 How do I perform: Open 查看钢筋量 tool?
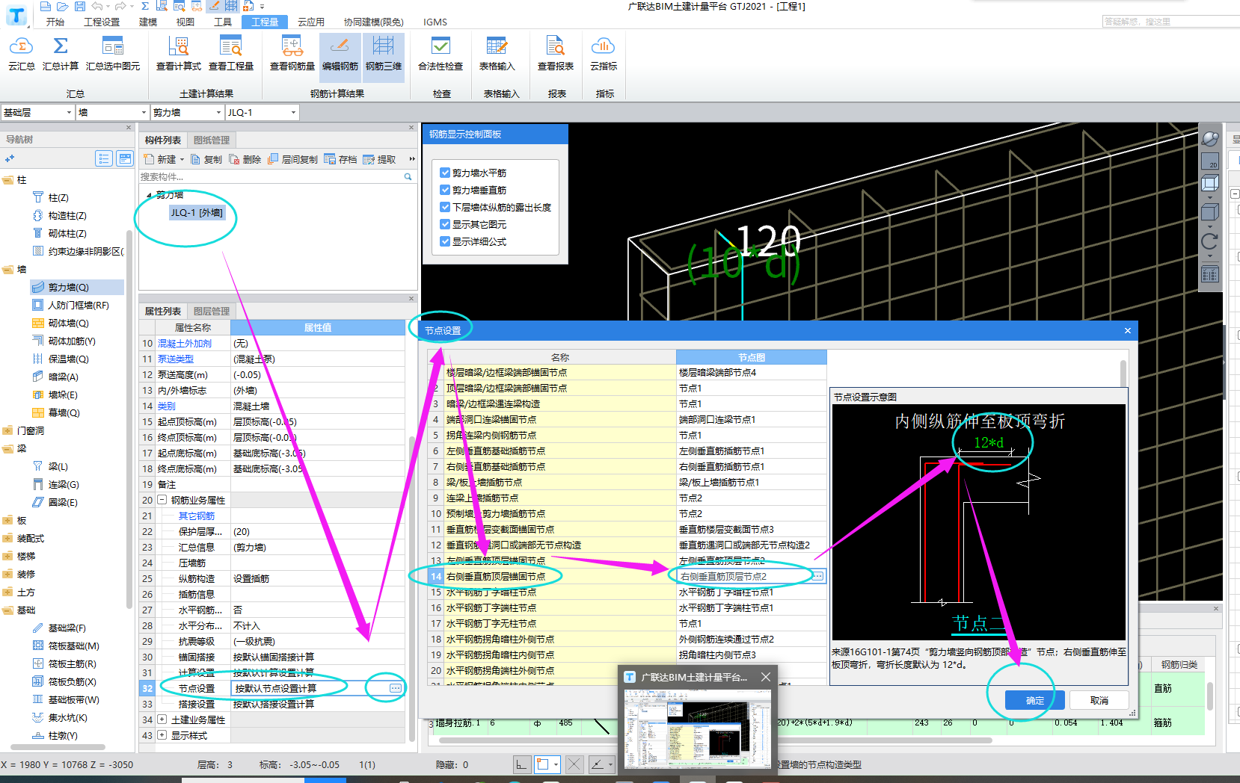[292, 54]
